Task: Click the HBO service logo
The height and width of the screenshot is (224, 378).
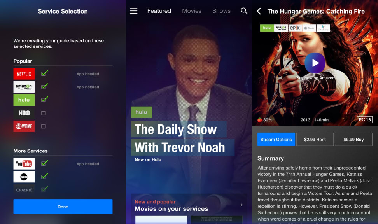Action: pos(24,113)
